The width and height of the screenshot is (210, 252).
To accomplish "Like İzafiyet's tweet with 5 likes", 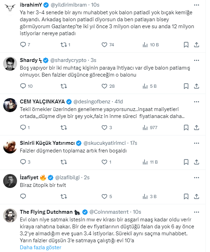I will click(105, 196).
